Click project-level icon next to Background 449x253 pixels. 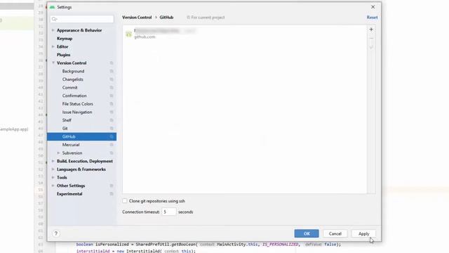(112, 71)
